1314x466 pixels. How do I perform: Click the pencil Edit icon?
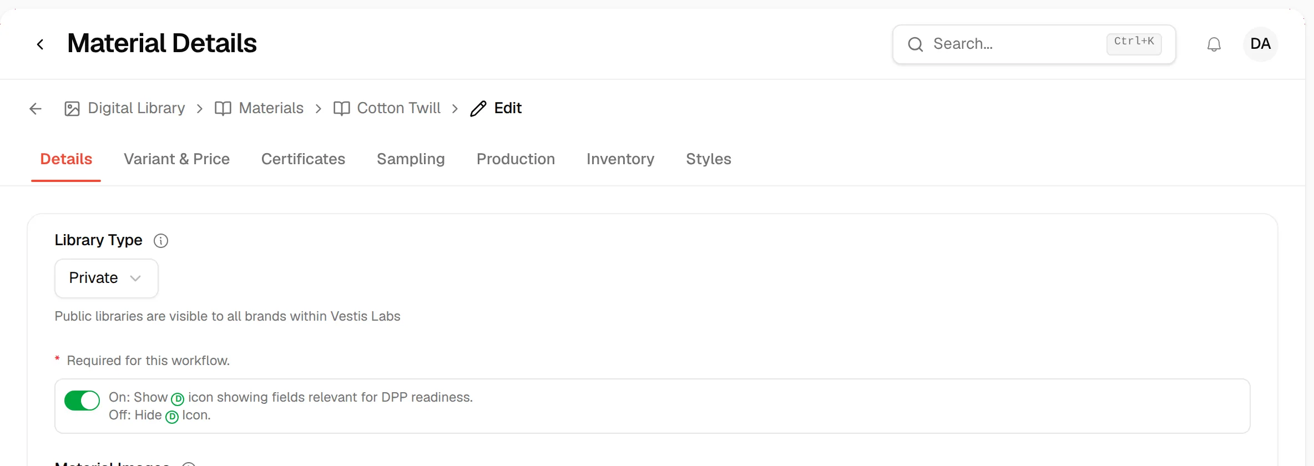[x=478, y=109]
